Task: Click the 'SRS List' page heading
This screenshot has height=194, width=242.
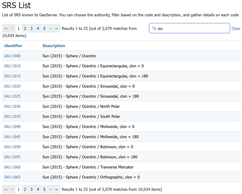Action: pos(16,5)
